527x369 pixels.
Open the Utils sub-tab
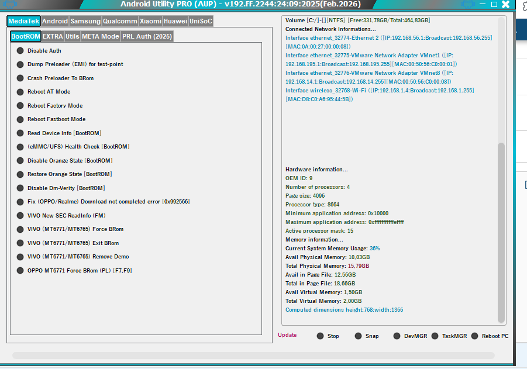point(73,36)
